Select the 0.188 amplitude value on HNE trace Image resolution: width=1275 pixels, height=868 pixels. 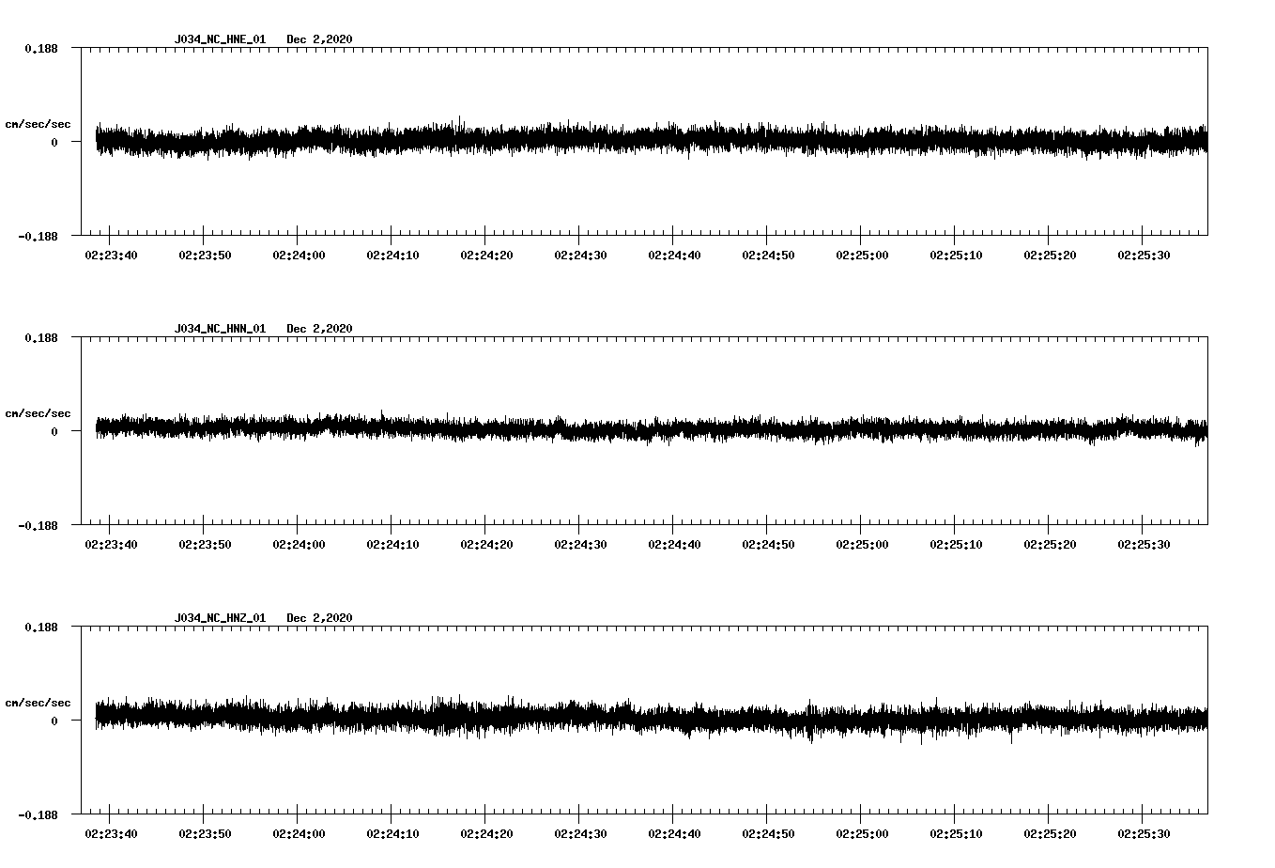[x=42, y=50]
